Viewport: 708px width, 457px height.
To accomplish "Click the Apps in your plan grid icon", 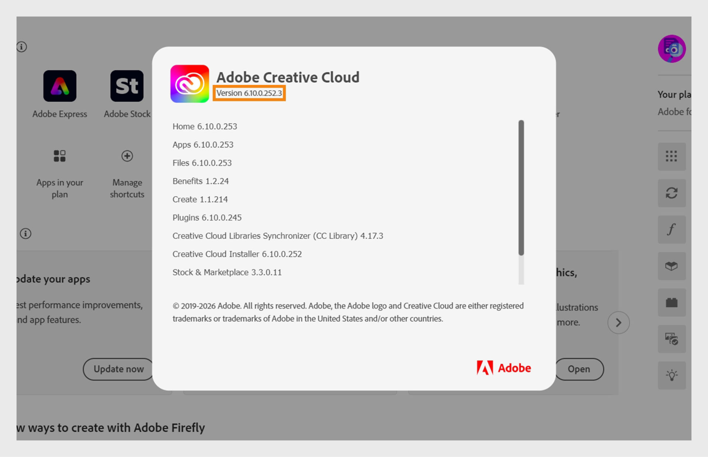I will 60,156.
